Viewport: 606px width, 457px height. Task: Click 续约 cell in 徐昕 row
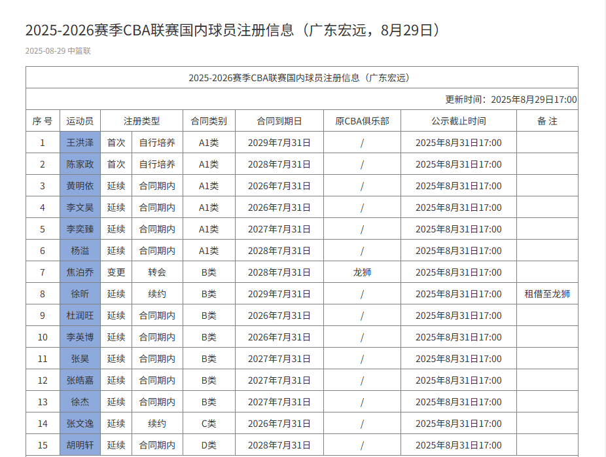coord(157,294)
